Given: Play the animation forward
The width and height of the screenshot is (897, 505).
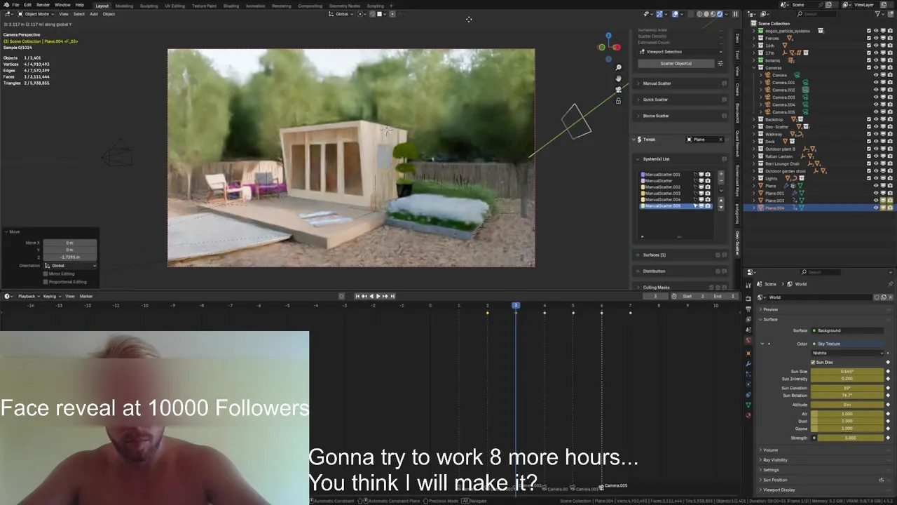Looking at the screenshot, I should (378, 296).
